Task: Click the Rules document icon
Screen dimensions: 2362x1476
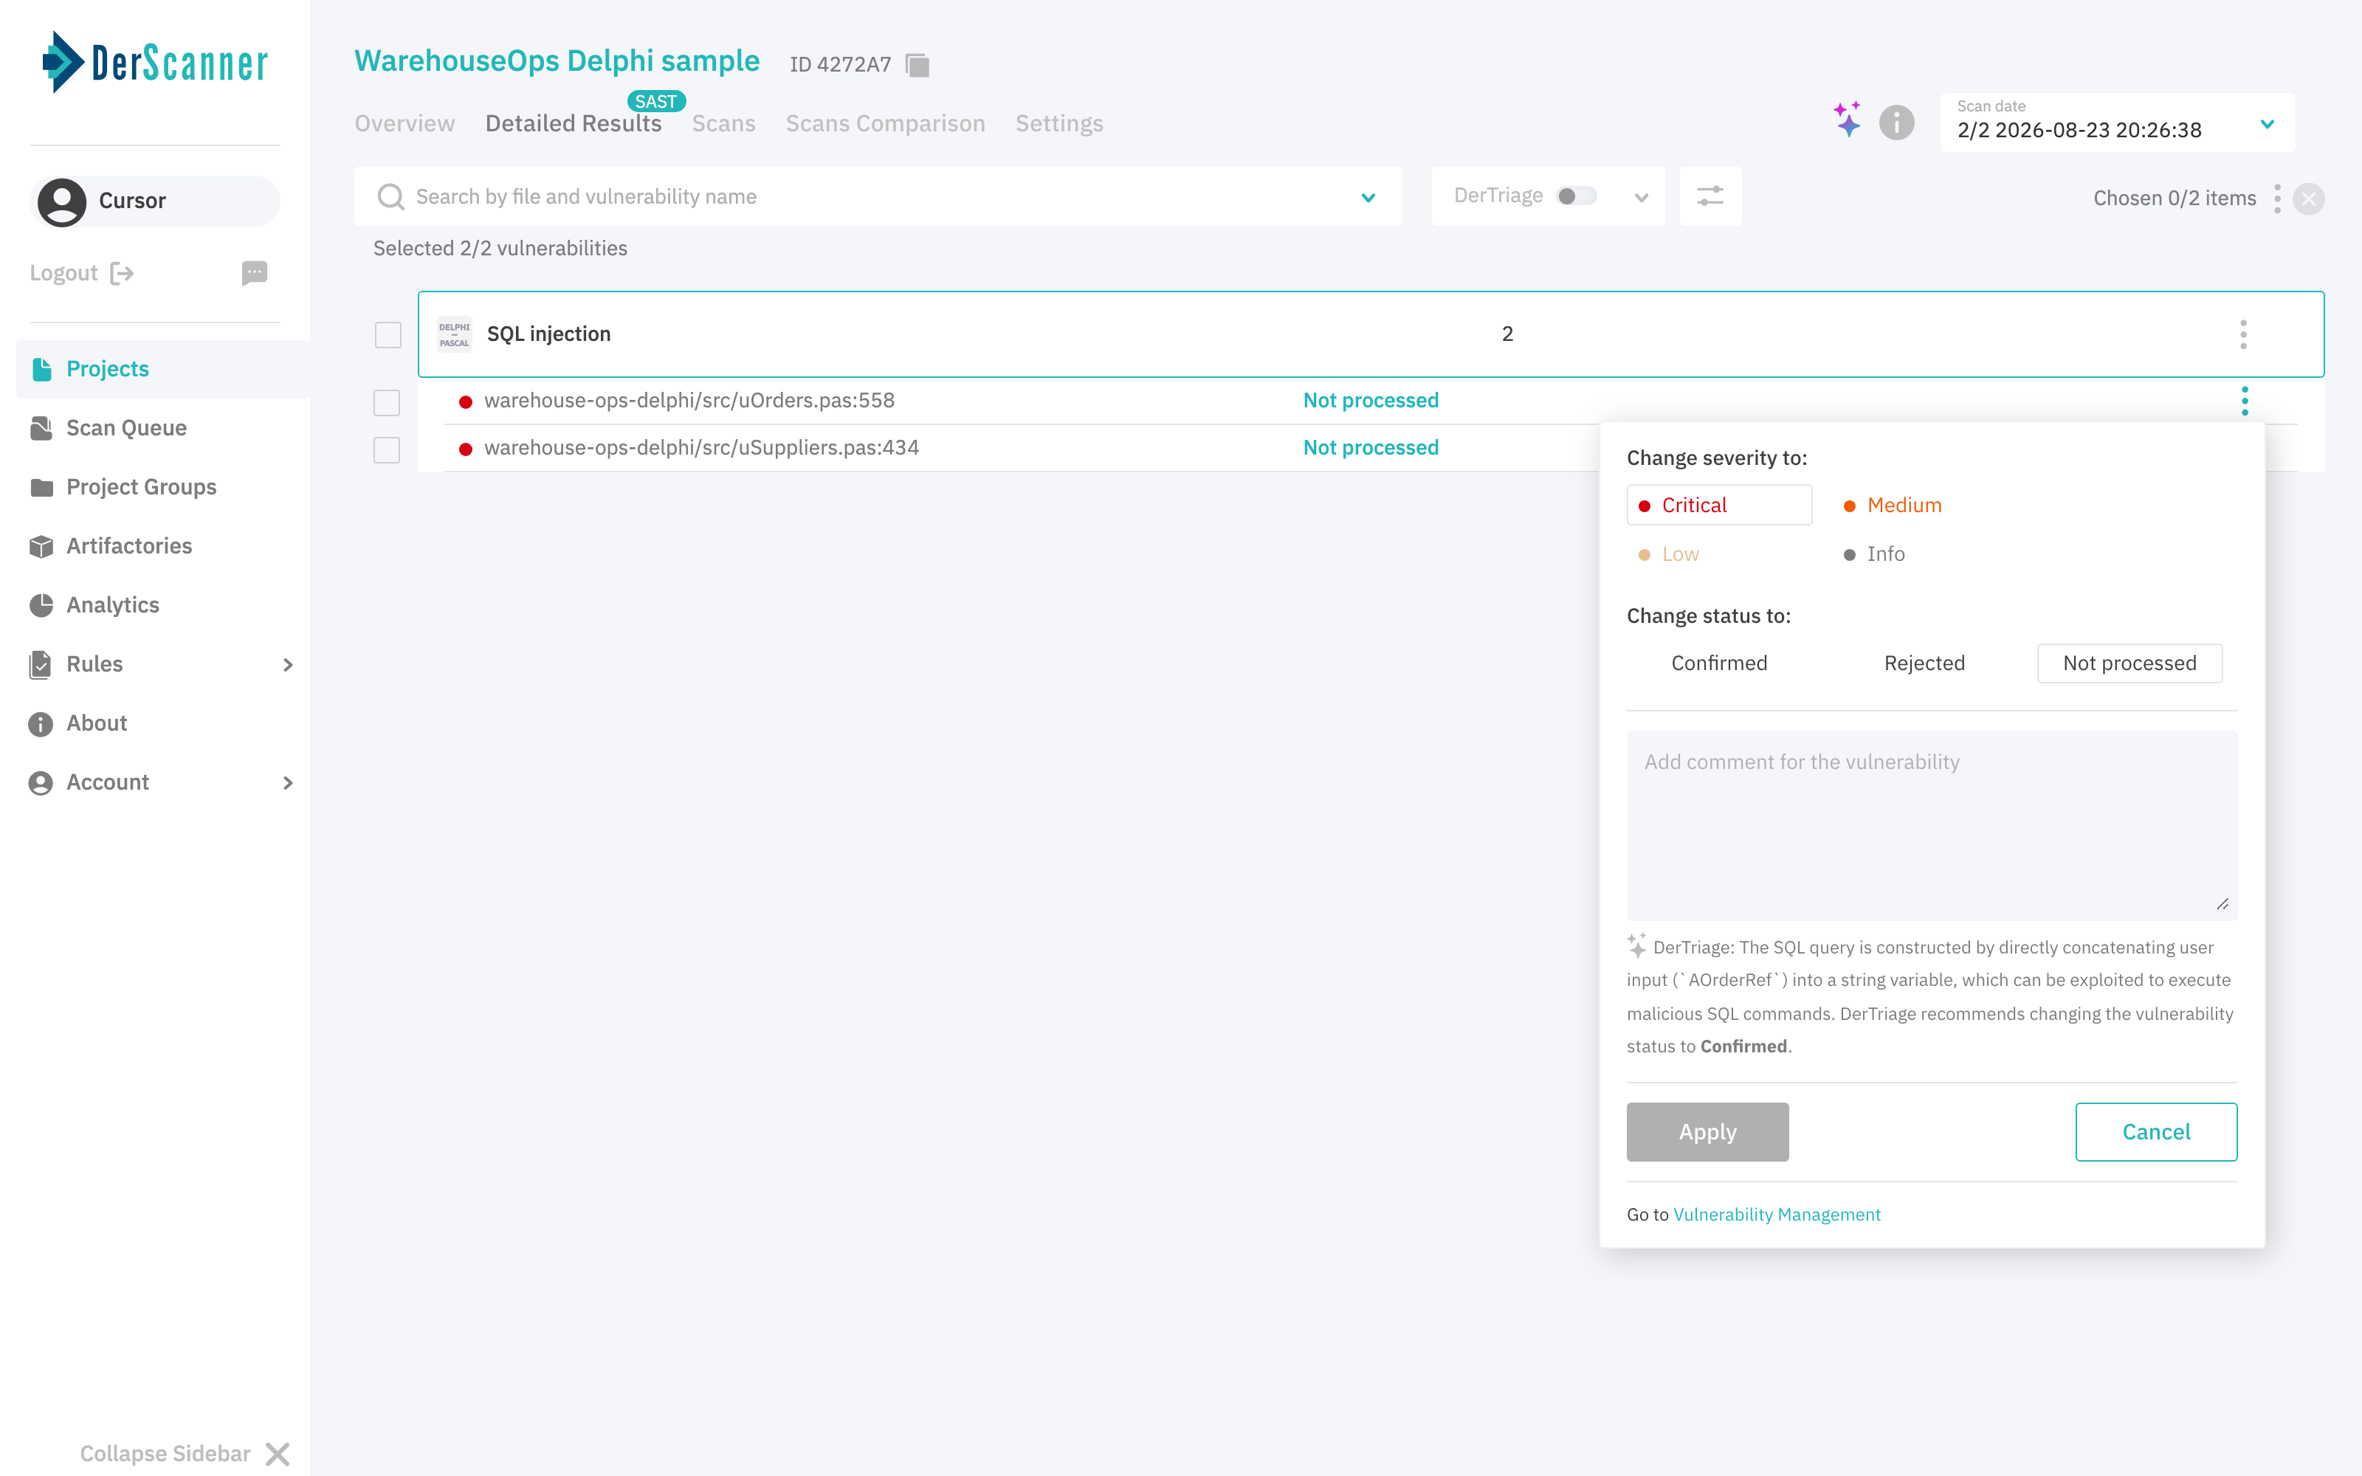Action: (40, 665)
